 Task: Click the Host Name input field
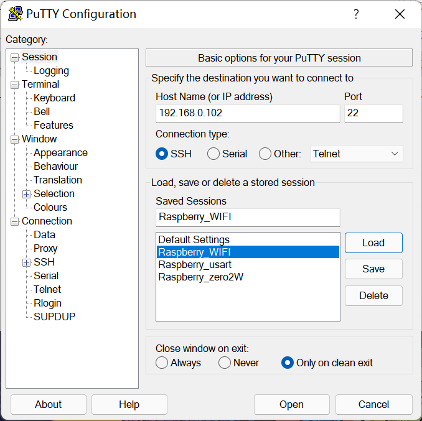click(x=248, y=114)
